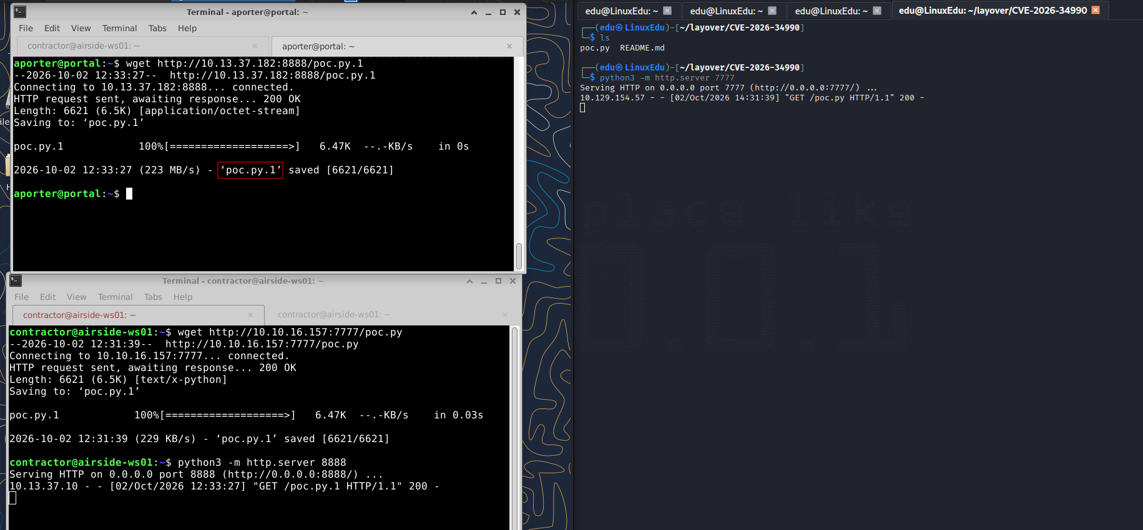Open View menu in aporter@portal terminal
1143x530 pixels.
coord(81,28)
